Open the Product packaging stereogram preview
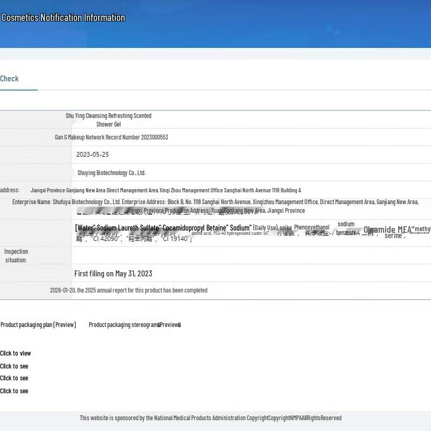The height and width of the screenshot is (431, 431). tap(135, 325)
